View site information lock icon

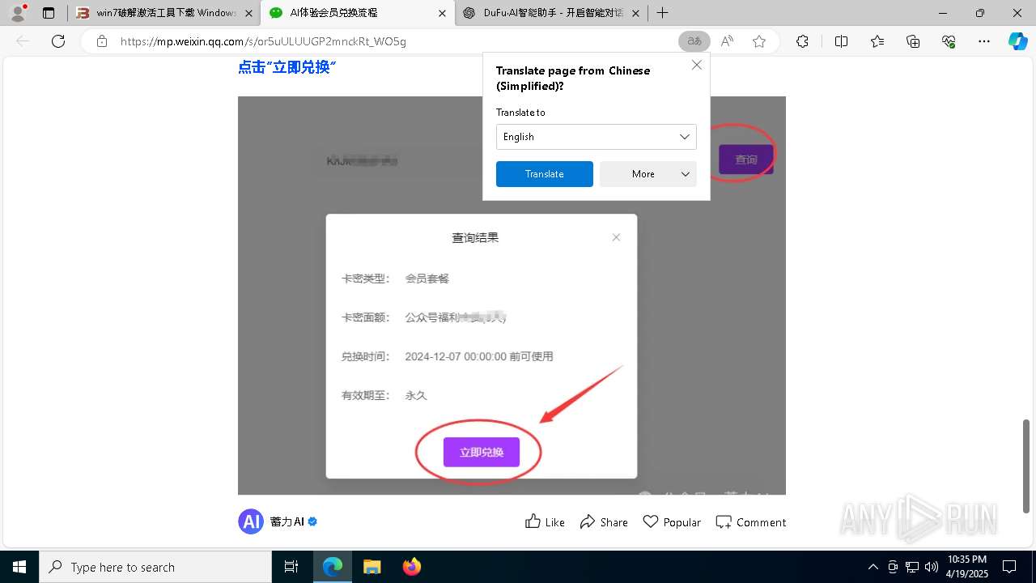(102, 41)
